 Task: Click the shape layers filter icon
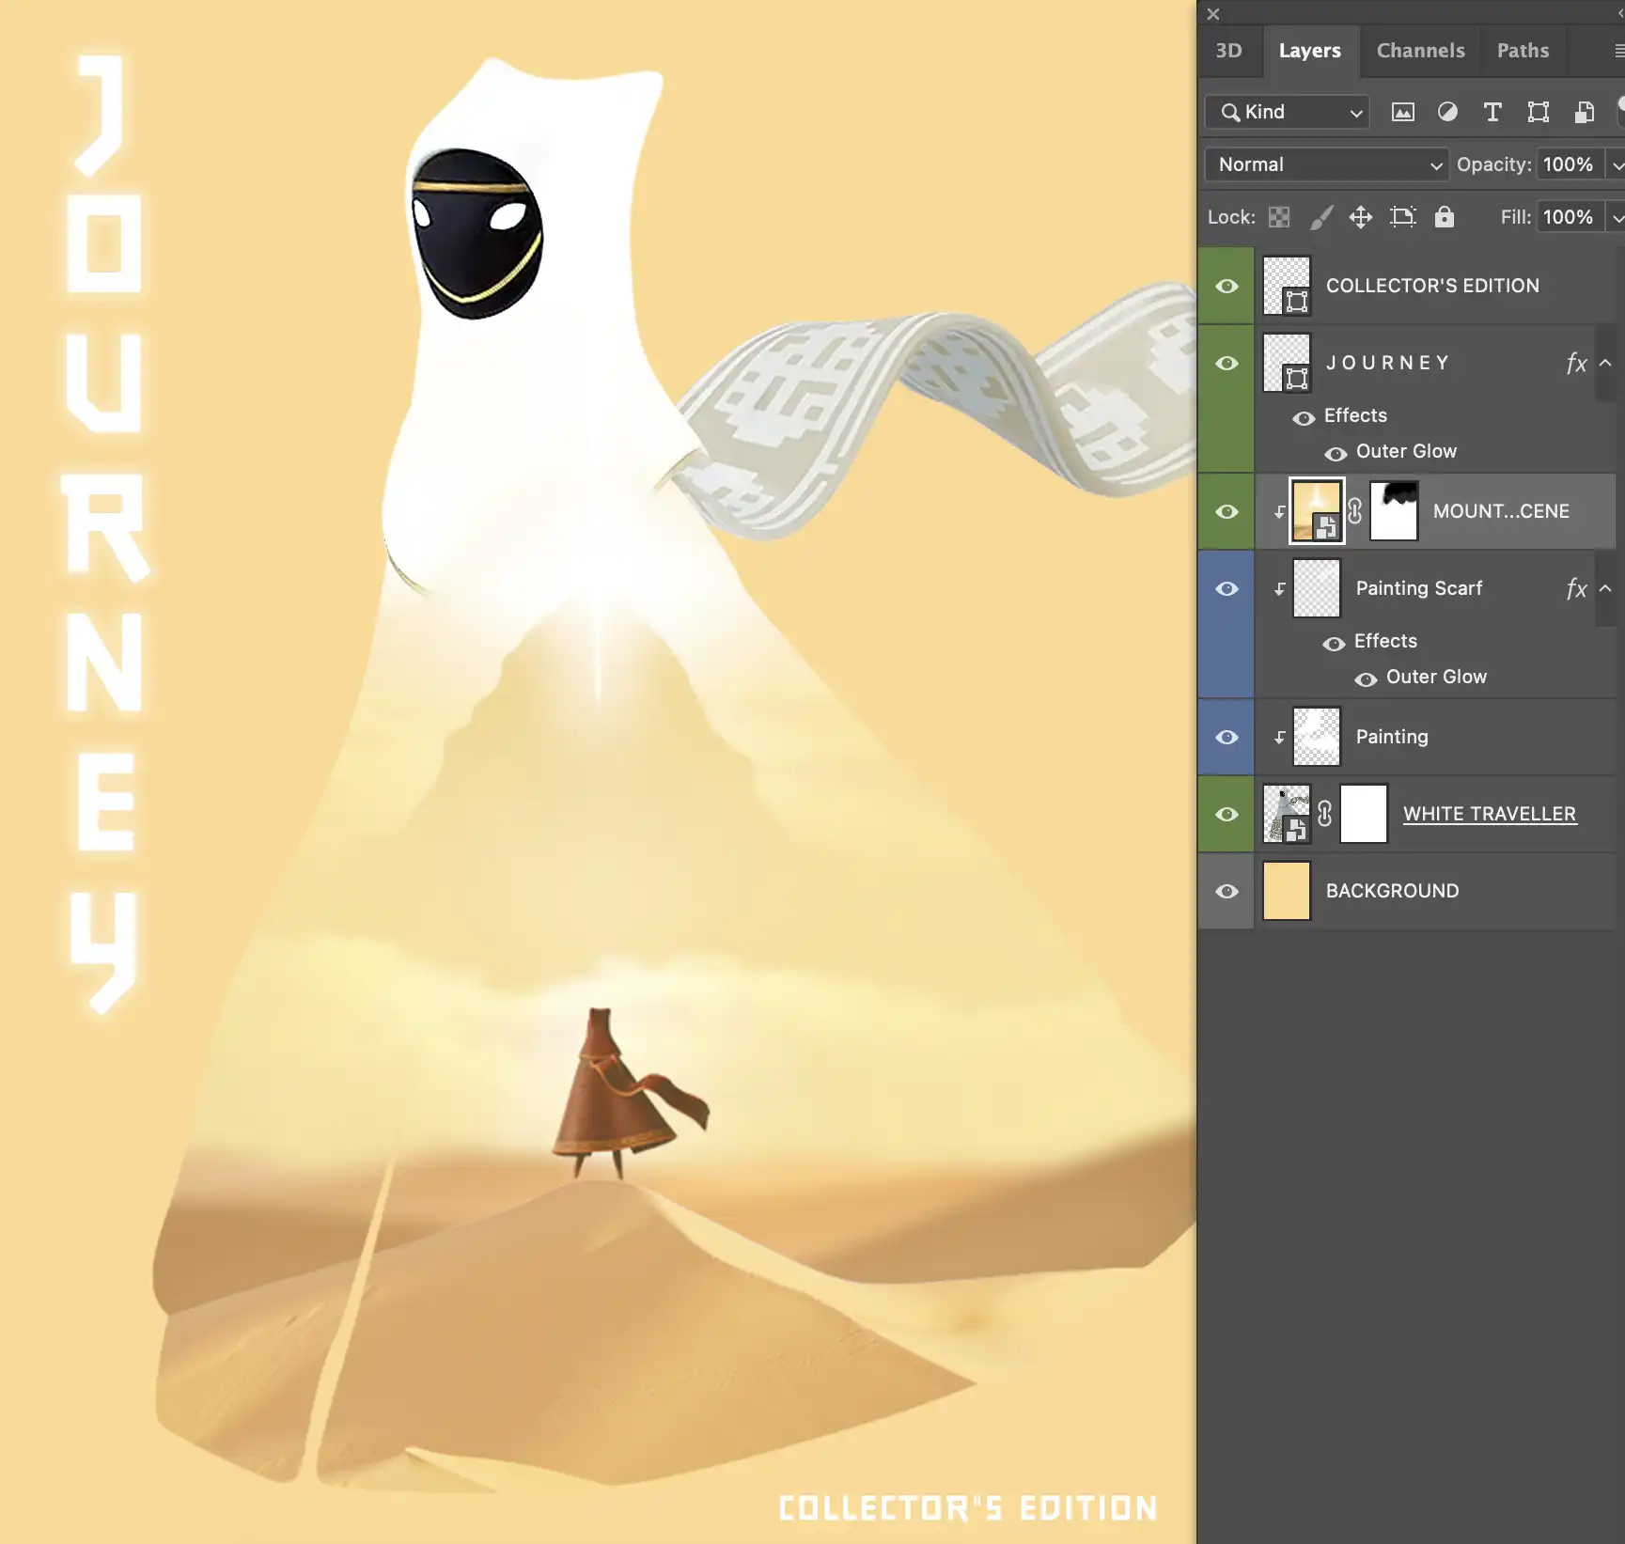tap(1538, 112)
